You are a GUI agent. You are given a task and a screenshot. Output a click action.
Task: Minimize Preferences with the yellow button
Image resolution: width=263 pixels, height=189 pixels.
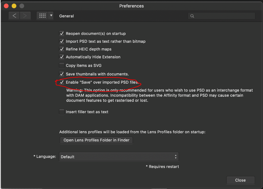(x=14, y=6)
